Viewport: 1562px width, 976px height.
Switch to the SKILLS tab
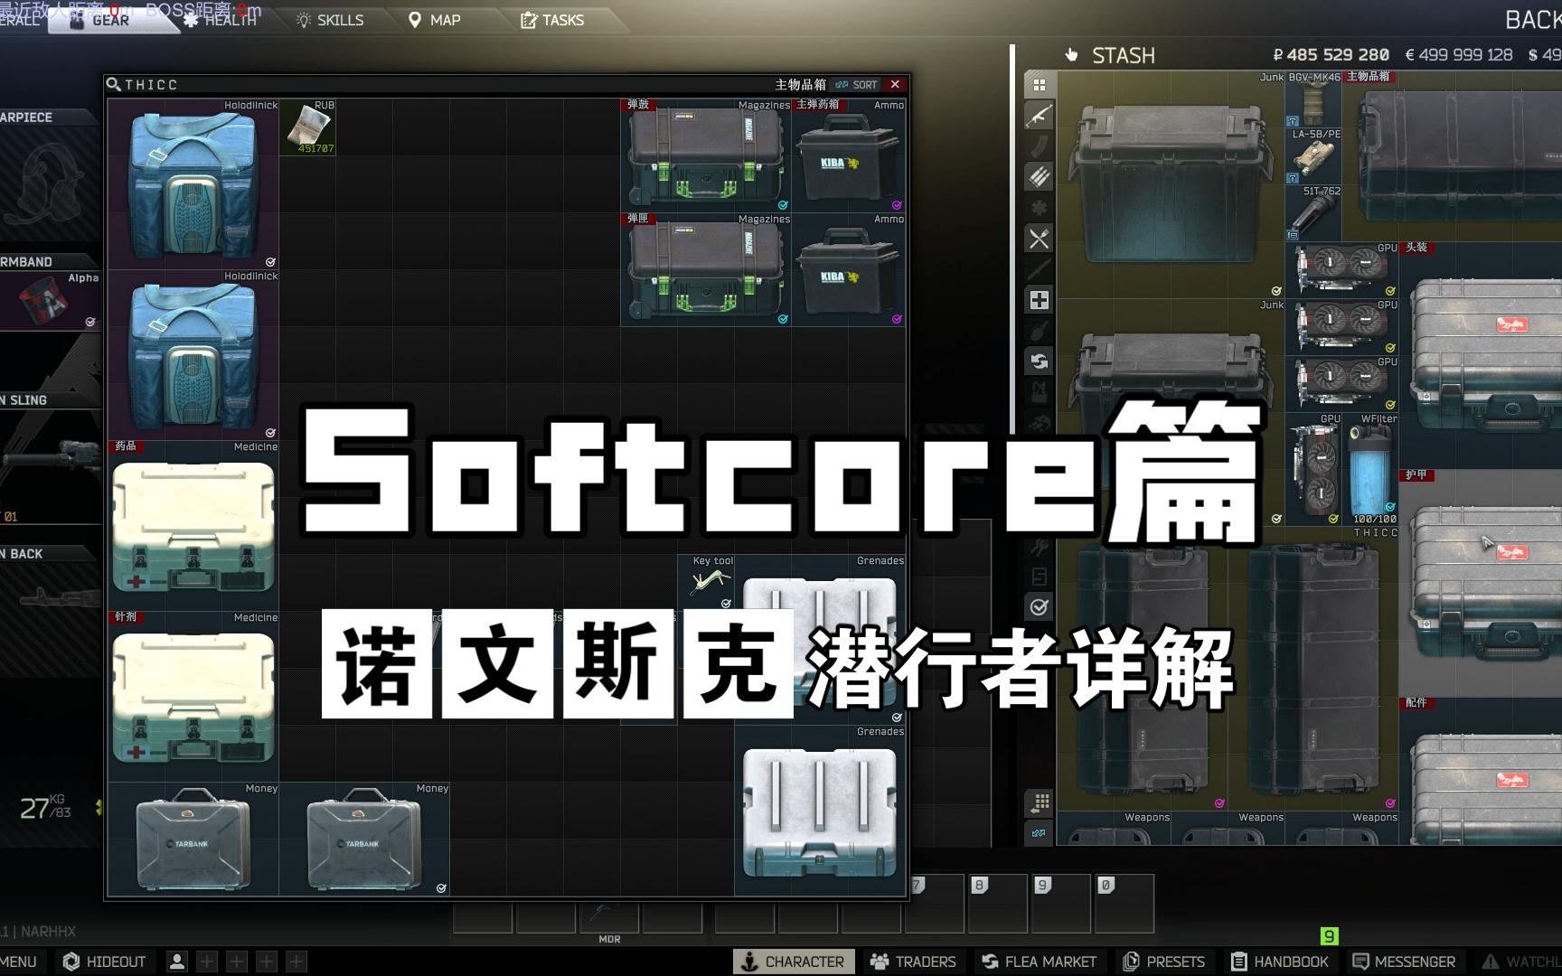click(x=330, y=20)
